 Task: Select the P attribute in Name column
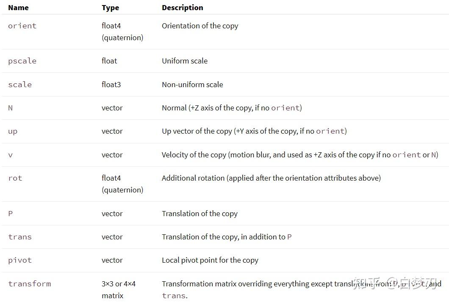tap(11, 214)
